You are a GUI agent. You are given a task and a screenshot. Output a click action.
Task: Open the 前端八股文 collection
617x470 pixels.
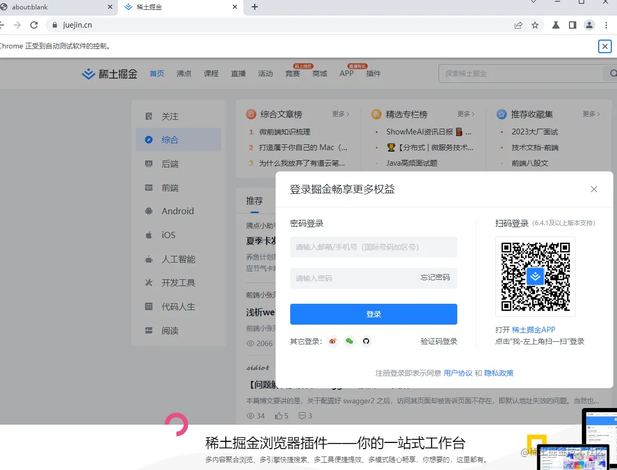530,163
